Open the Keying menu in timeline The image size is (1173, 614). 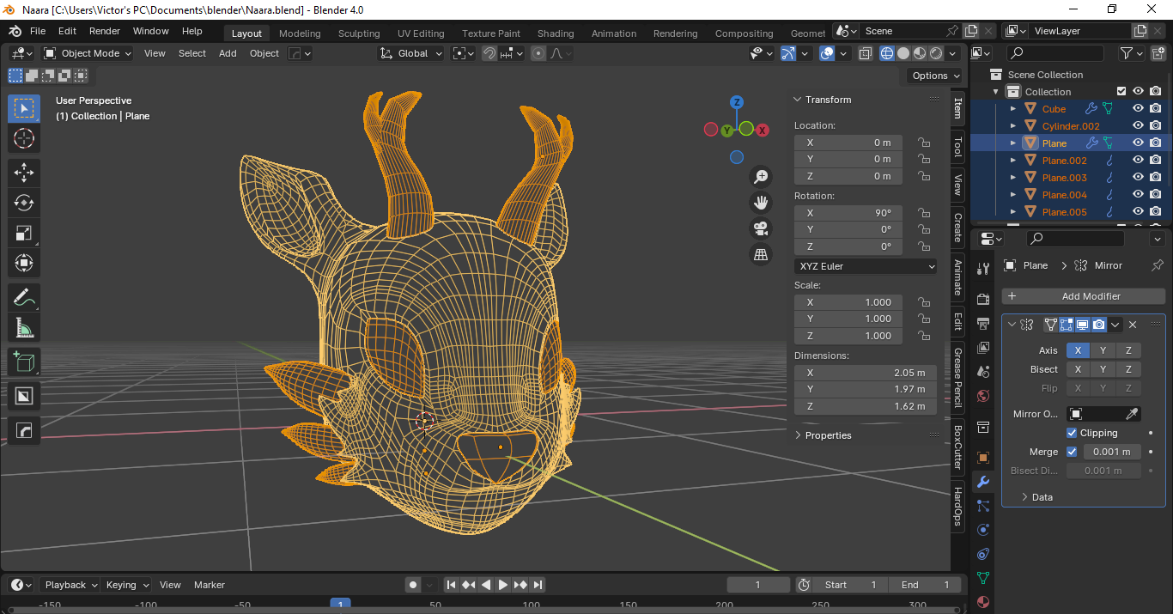126,585
